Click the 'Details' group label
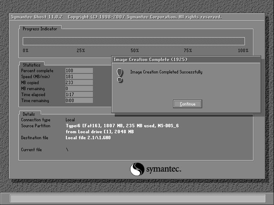The width and height of the screenshot is (274, 205). [29, 114]
